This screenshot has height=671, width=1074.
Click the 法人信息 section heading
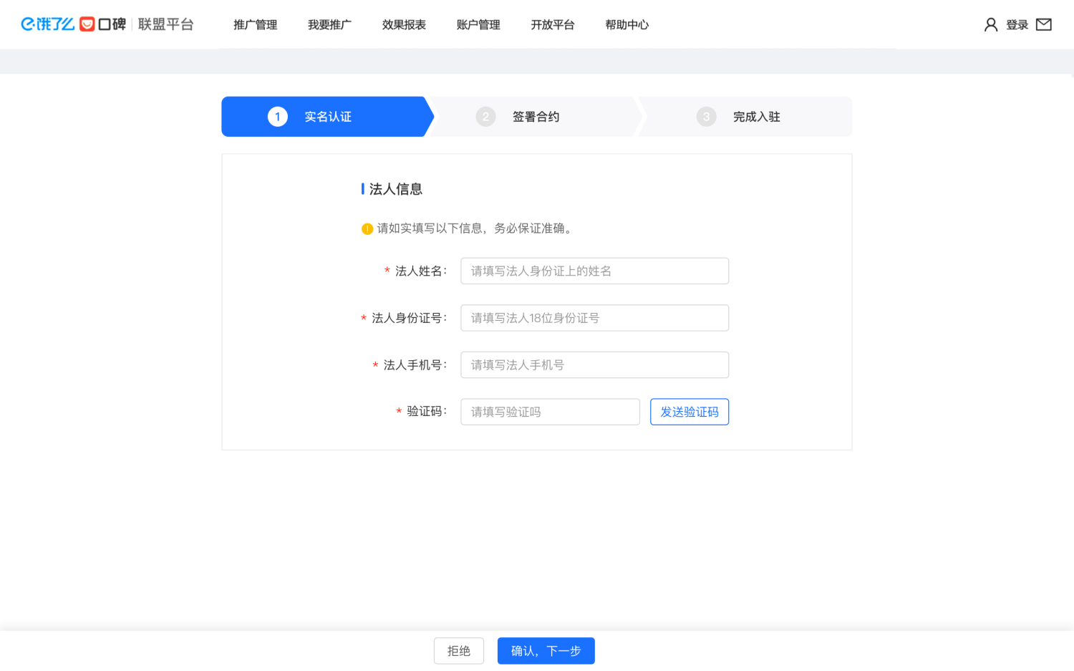tap(396, 189)
